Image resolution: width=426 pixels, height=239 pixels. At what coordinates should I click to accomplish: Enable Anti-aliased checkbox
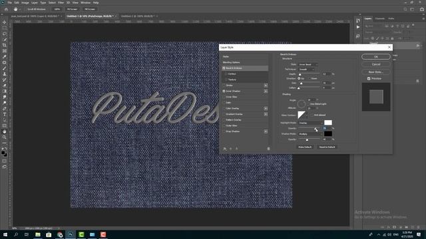click(x=312, y=115)
